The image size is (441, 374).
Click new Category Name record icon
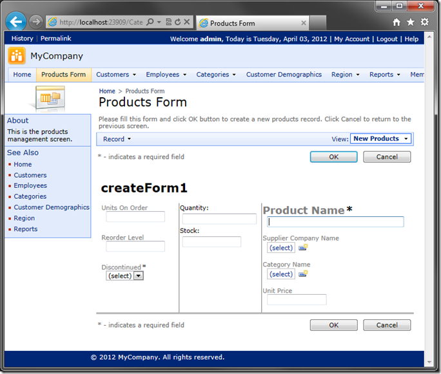(x=303, y=274)
